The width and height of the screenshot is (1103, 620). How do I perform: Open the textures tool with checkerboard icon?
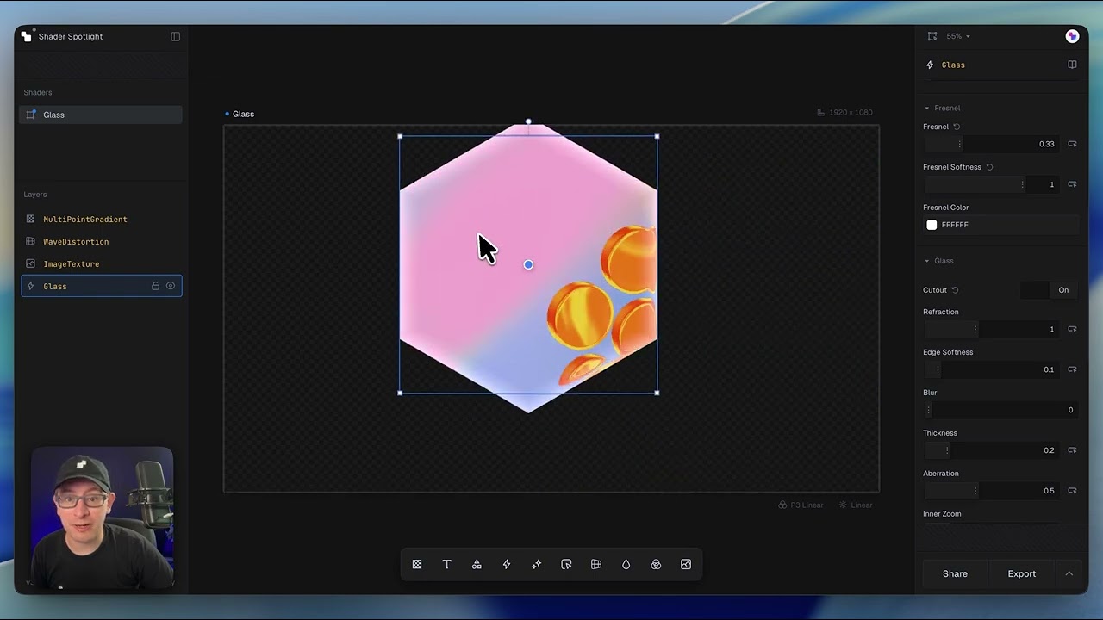point(417,564)
